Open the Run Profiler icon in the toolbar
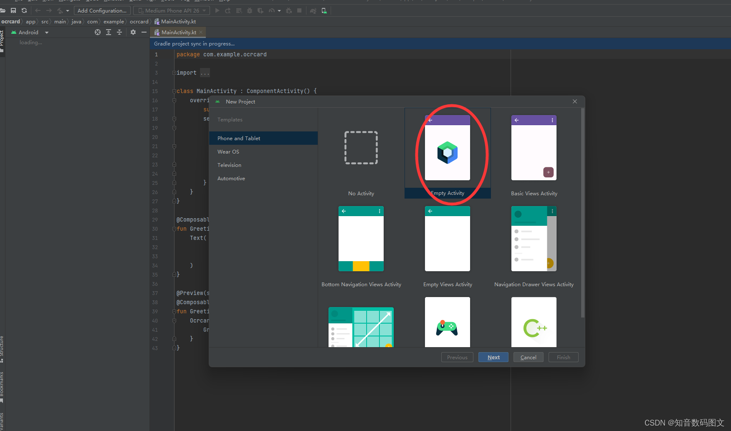 tap(271, 10)
